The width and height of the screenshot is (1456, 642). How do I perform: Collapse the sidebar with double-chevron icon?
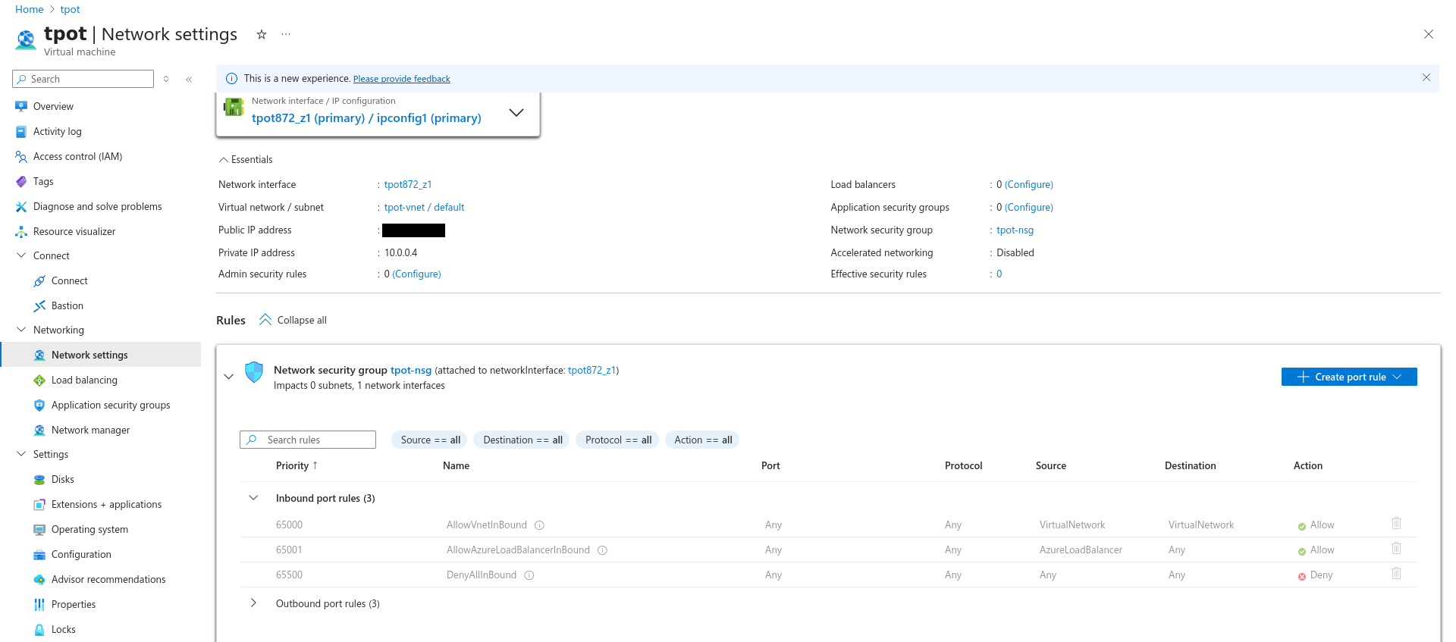pos(189,79)
